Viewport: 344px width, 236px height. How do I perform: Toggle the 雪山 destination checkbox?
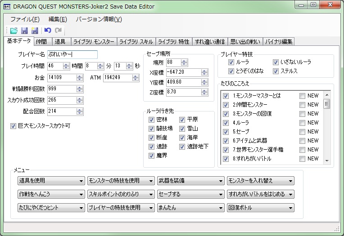[182, 129]
